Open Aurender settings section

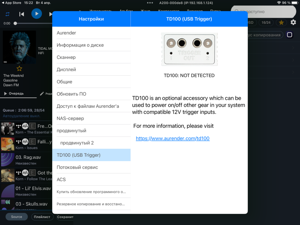(91, 33)
